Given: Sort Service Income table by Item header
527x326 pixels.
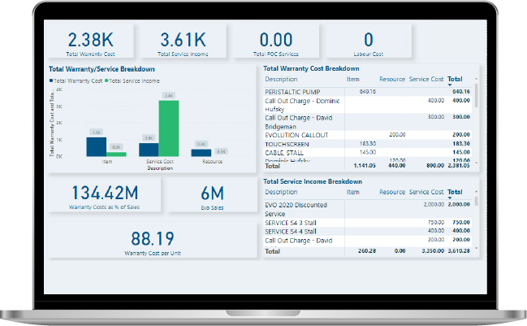Looking at the screenshot, I should 353,192.
